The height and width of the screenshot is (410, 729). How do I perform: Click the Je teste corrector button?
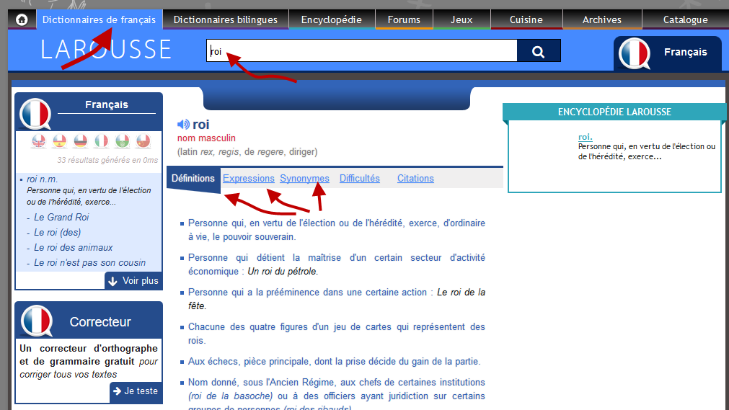click(x=136, y=391)
